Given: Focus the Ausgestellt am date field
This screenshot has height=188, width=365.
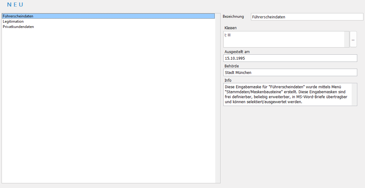Looking at the screenshot, I should click(290, 58).
